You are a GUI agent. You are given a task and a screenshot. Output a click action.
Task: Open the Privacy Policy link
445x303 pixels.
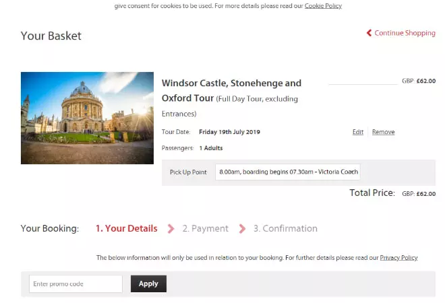point(398,258)
